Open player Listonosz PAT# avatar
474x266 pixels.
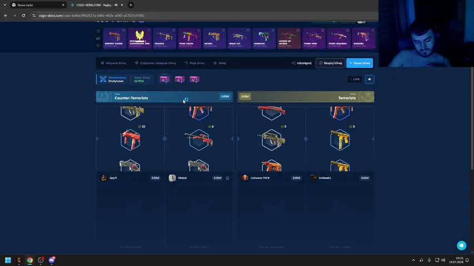(x=245, y=178)
